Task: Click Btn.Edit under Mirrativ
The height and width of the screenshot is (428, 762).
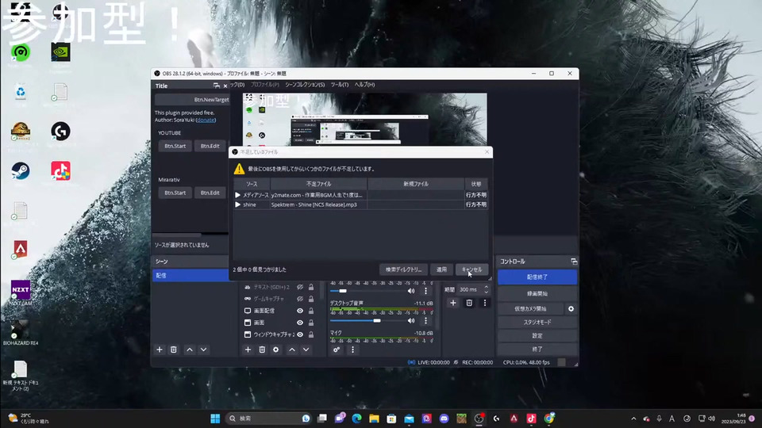Action: pyautogui.click(x=210, y=193)
